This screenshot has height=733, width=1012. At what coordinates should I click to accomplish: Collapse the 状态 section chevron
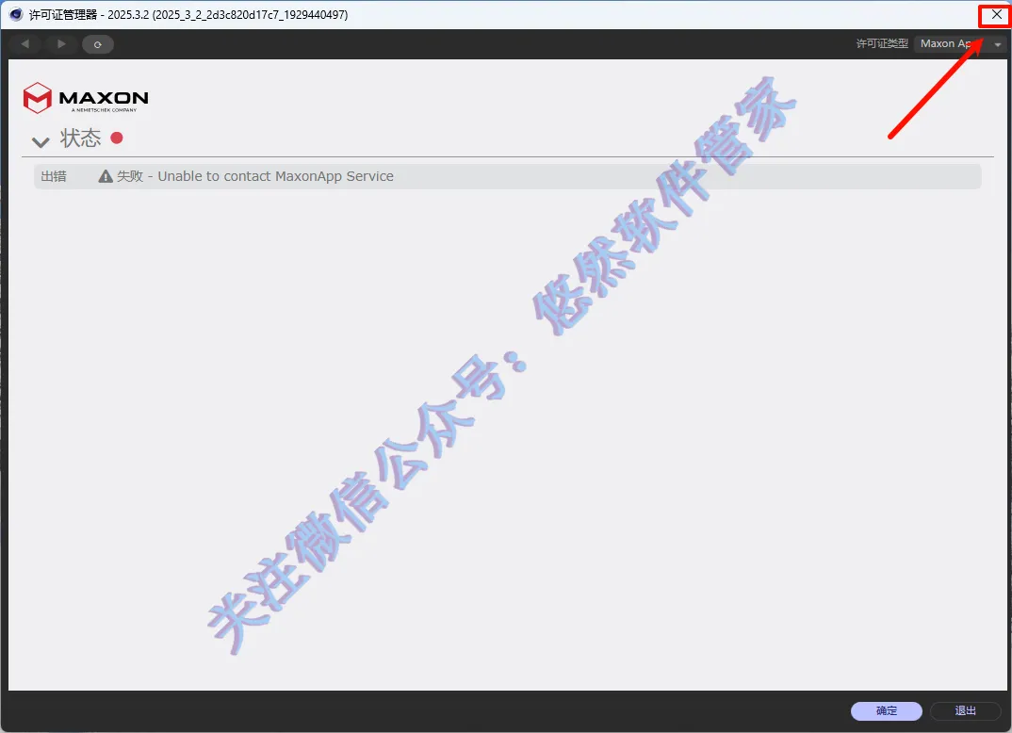pyautogui.click(x=41, y=142)
